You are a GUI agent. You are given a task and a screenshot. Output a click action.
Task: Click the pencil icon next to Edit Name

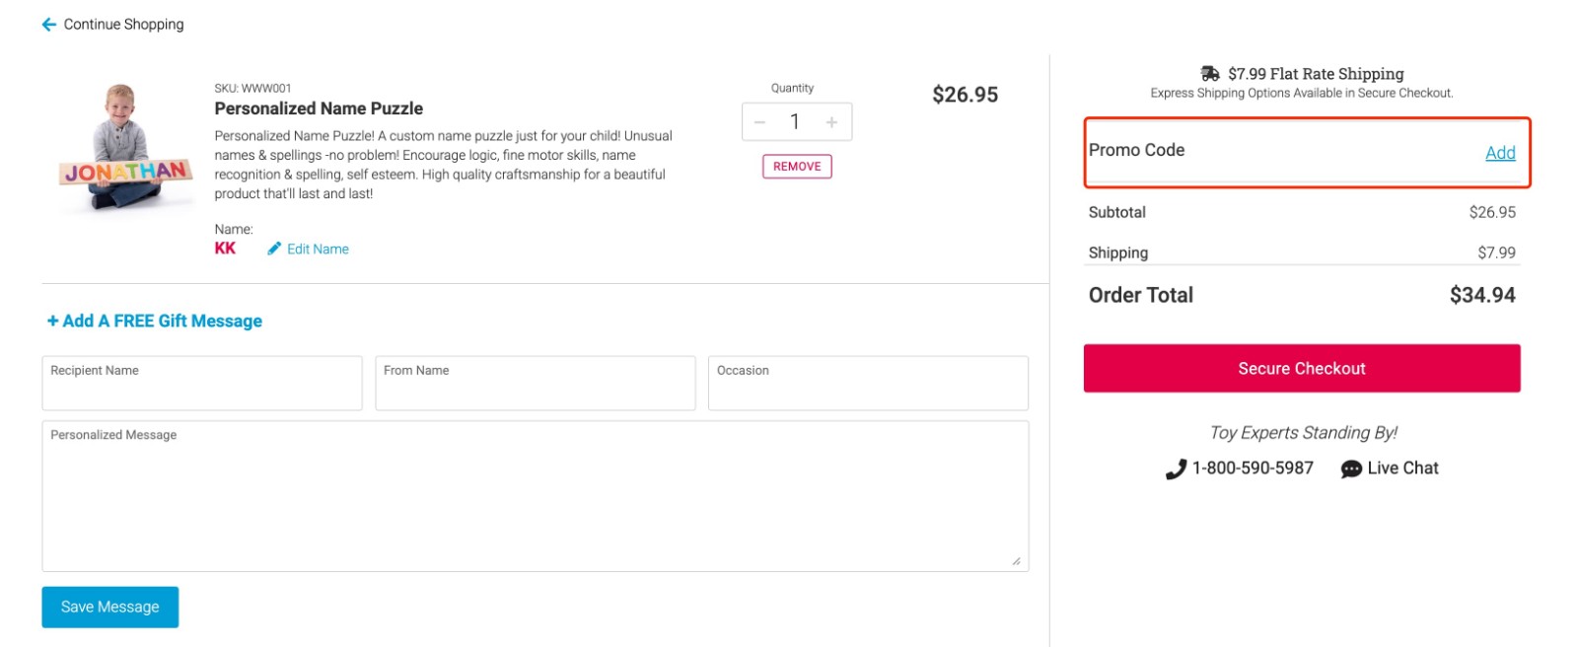[274, 250]
